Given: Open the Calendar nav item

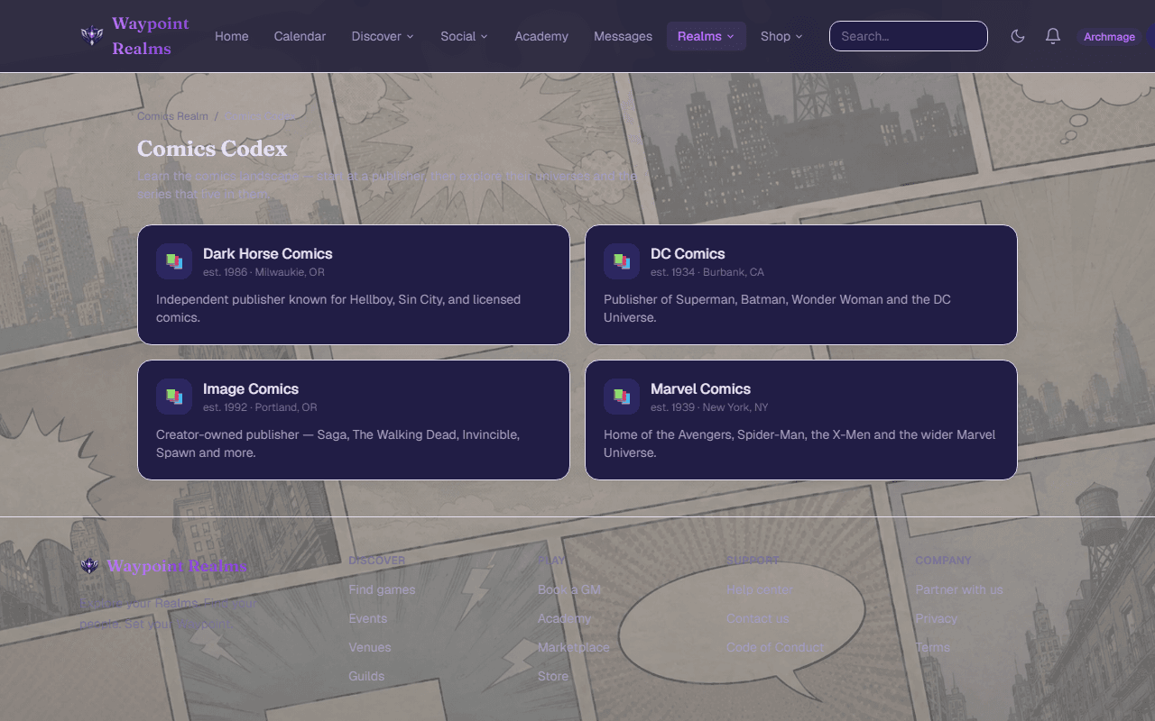Looking at the screenshot, I should click(300, 36).
